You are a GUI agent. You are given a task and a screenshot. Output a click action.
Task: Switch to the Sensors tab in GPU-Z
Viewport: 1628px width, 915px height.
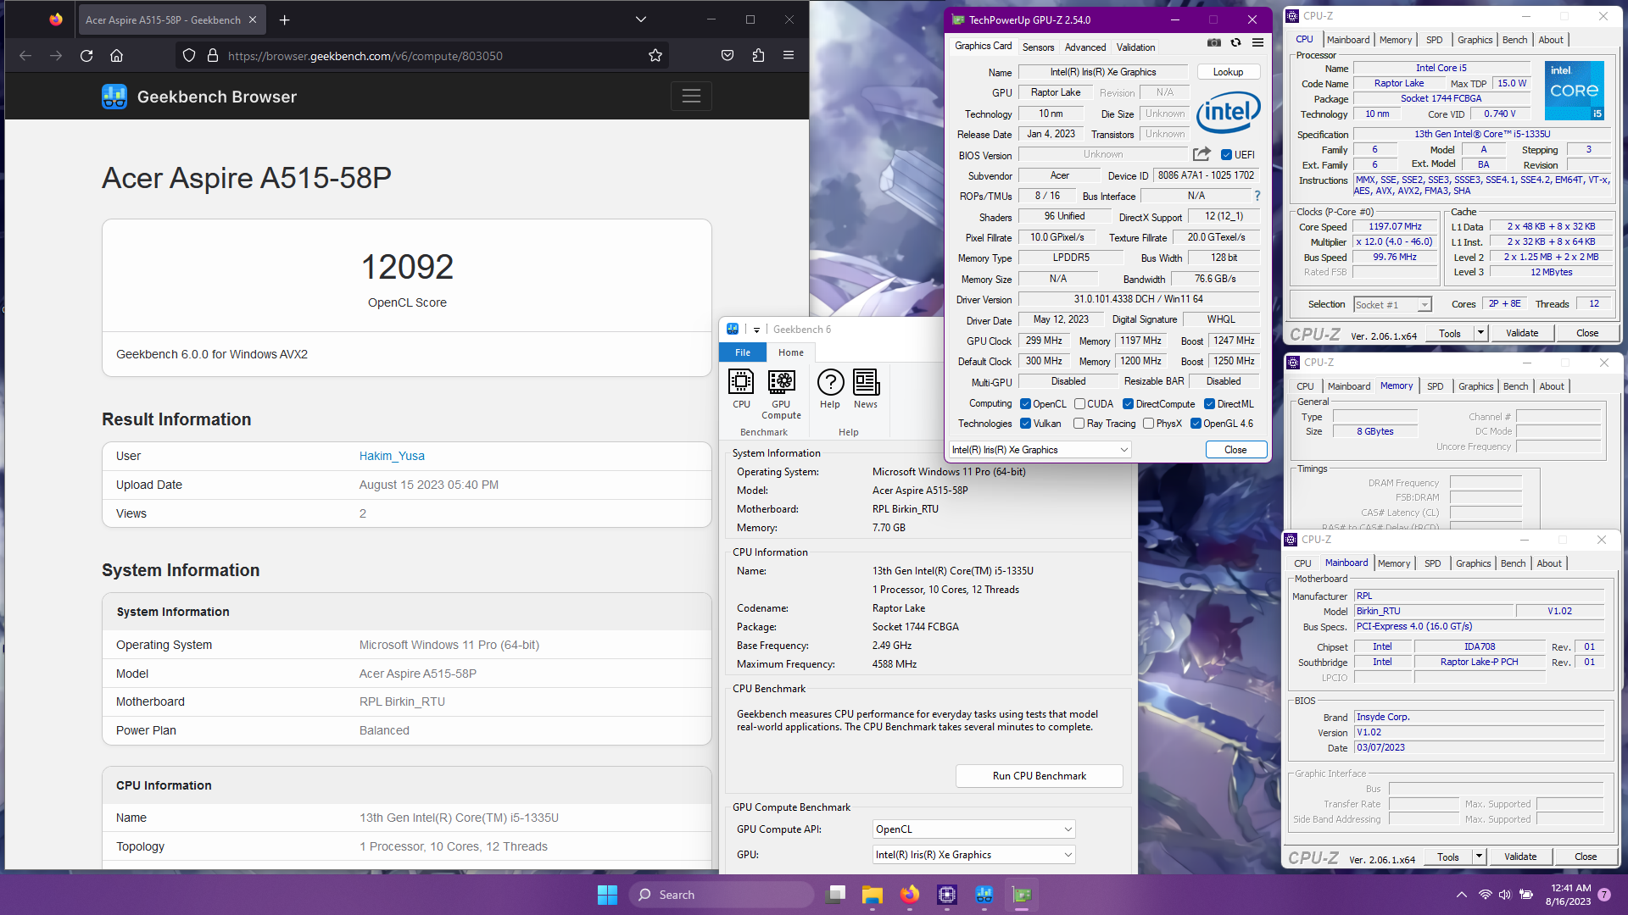(x=1038, y=47)
